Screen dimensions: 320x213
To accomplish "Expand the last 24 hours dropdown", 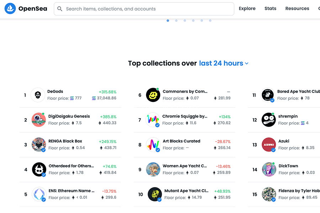I will click(224, 63).
